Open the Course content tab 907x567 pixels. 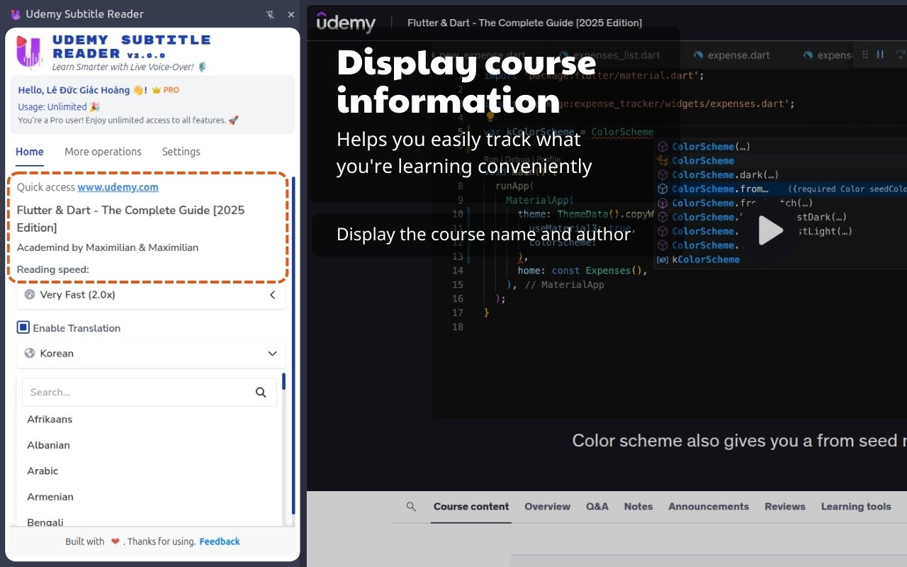coord(471,506)
